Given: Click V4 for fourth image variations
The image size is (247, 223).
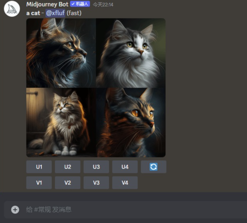Looking at the screenshot, I should pos(125,183).
